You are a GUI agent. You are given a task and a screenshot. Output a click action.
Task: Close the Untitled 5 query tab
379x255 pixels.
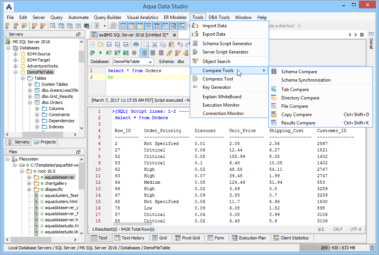pyautogui.click(x=174, y=35)
